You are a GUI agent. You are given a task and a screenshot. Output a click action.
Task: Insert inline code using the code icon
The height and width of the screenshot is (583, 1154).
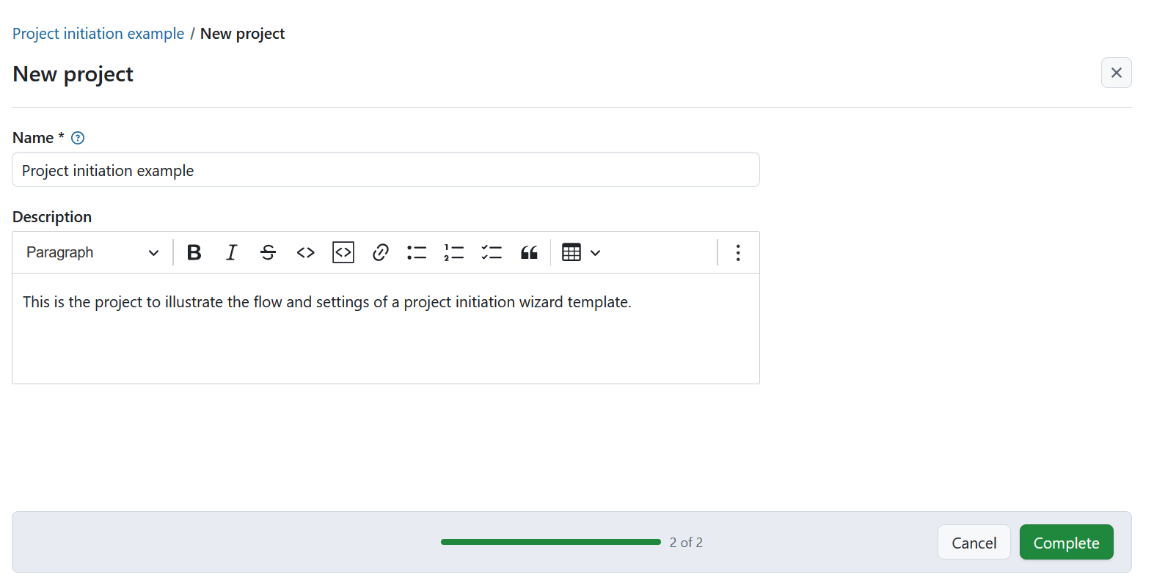coord(305,252)
